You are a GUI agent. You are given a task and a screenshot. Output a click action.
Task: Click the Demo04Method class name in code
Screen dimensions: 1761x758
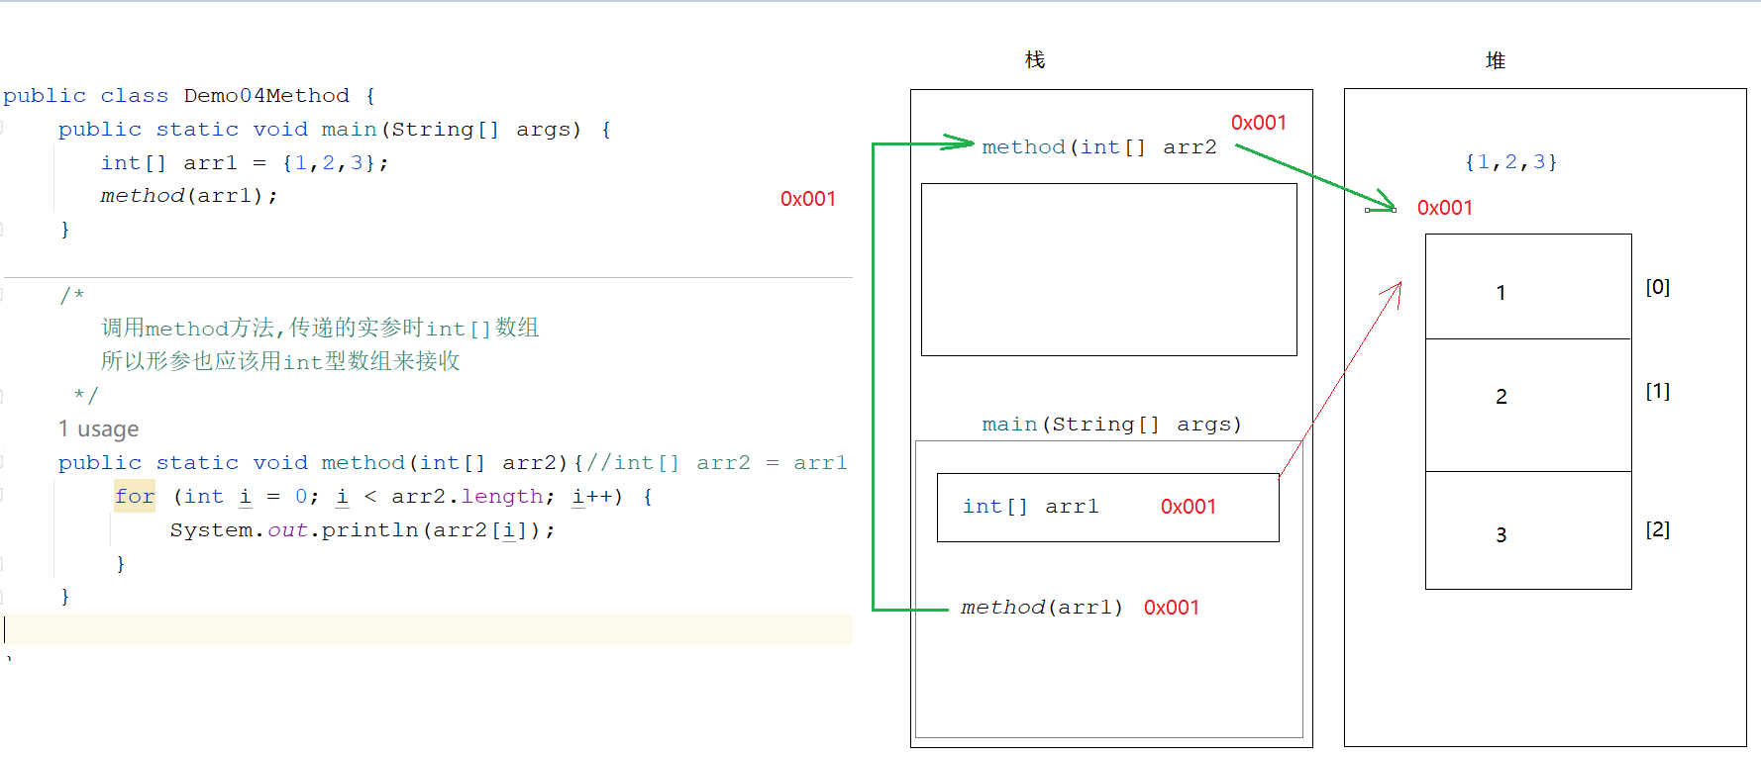click(x=265, y=96)
